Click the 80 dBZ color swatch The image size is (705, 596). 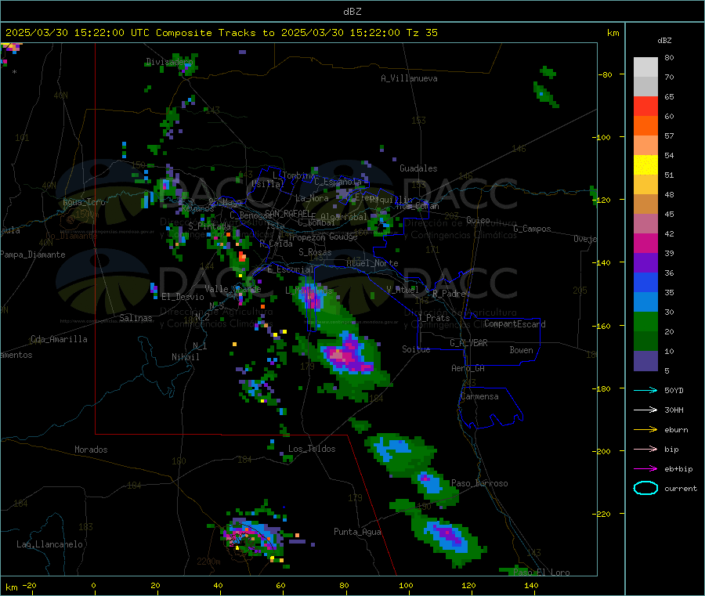tap(645, 67)
